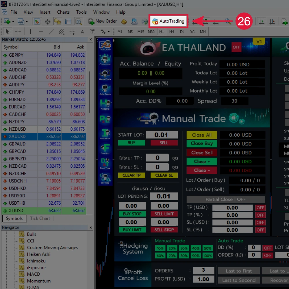Toggle the EA Thailand OFF switch
Image resolution: width=289 pixels, height=289 pixels.
pos(236,47)
